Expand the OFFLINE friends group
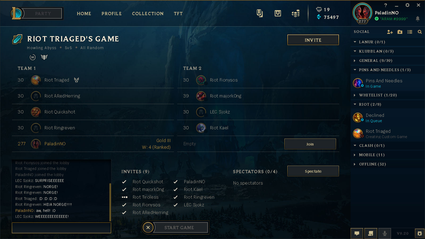 (388, 164)
